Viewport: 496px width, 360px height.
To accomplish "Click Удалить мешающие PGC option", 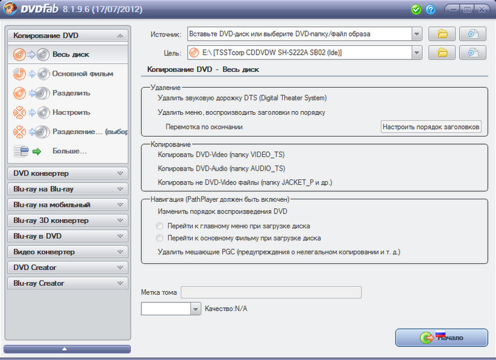I will [x=279, y=252].
